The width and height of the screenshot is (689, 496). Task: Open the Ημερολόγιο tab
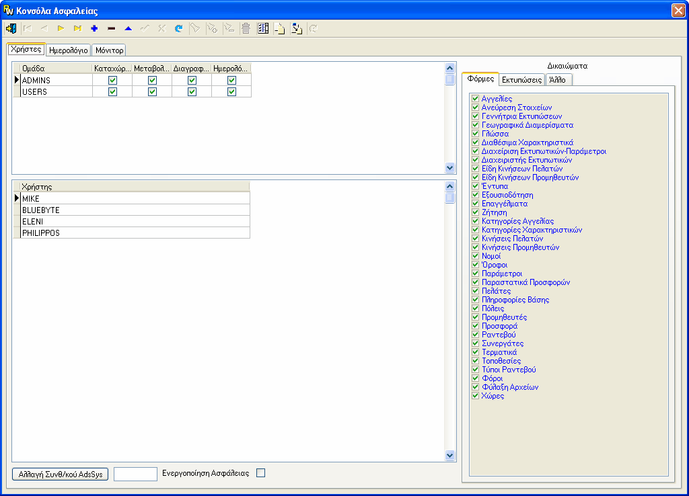[69, 50]
